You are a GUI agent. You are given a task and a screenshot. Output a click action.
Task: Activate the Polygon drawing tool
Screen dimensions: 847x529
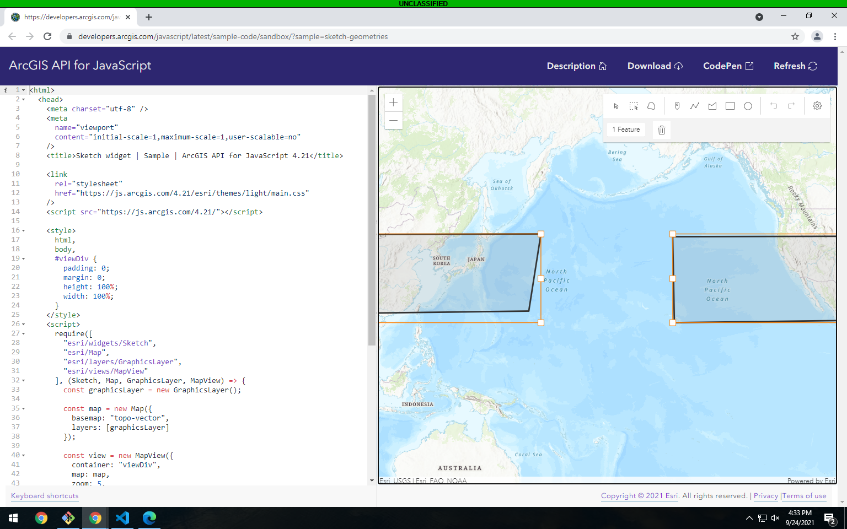(712, 106)
